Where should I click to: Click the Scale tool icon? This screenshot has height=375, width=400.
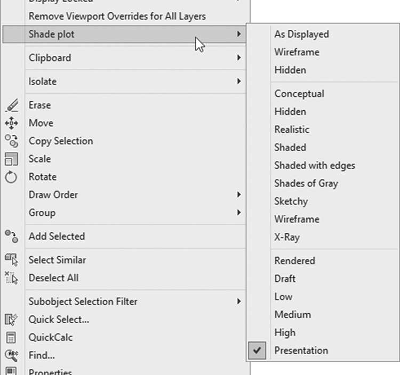point(12,159)
